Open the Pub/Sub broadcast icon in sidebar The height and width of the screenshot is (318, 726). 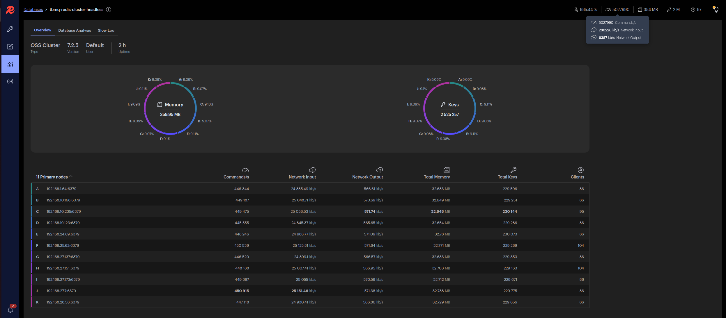tap(10, 81)
